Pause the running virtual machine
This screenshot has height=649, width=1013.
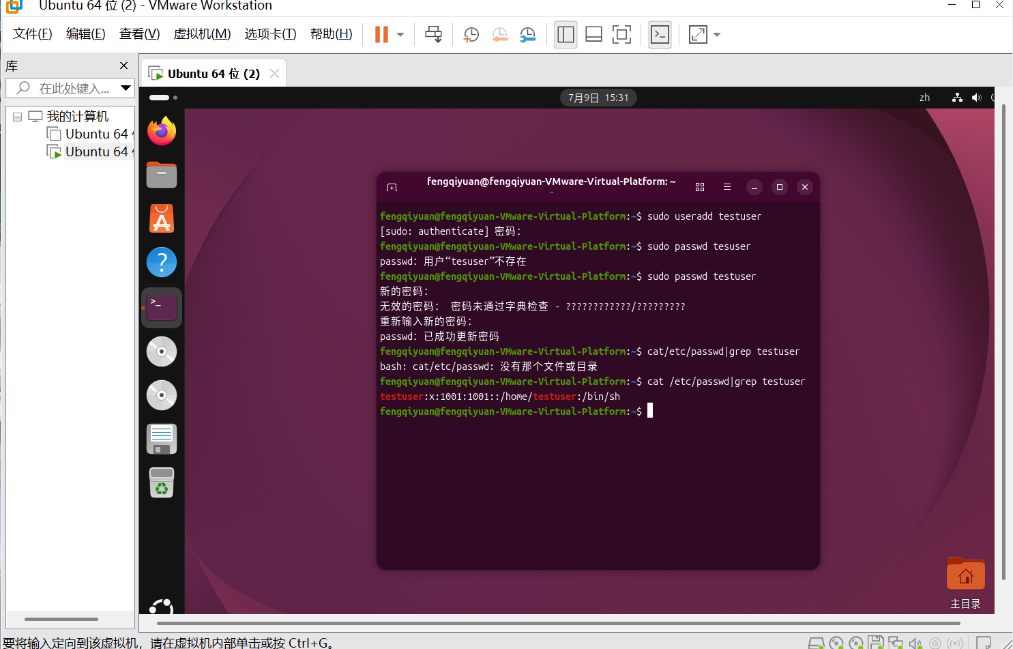click(381, 34)
